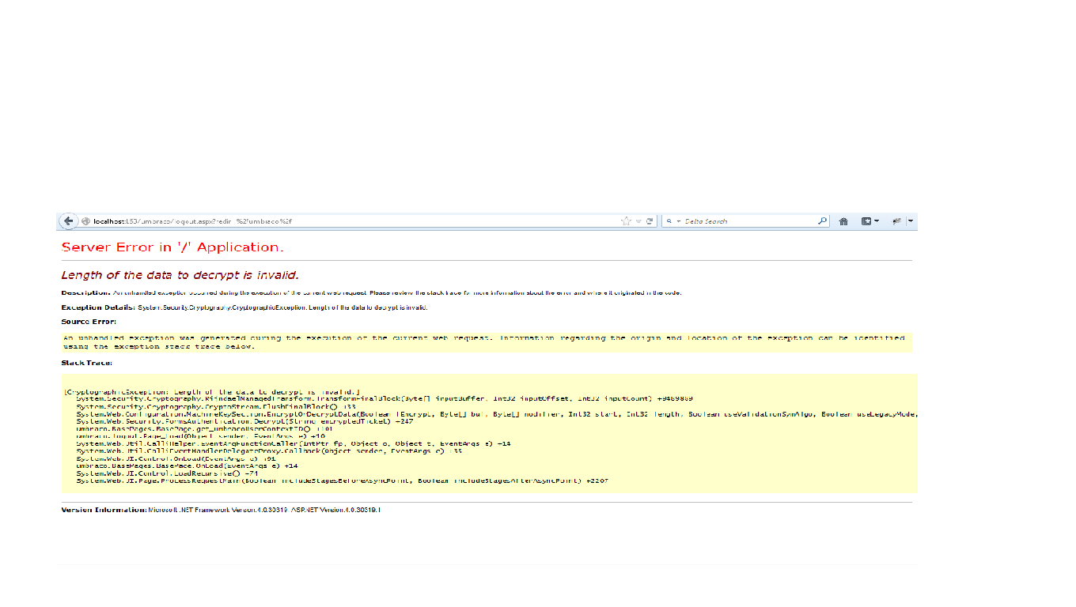This screenshot has width=1076, height=607.
Task: Open the bookmarks menu button
Action: 870,221
